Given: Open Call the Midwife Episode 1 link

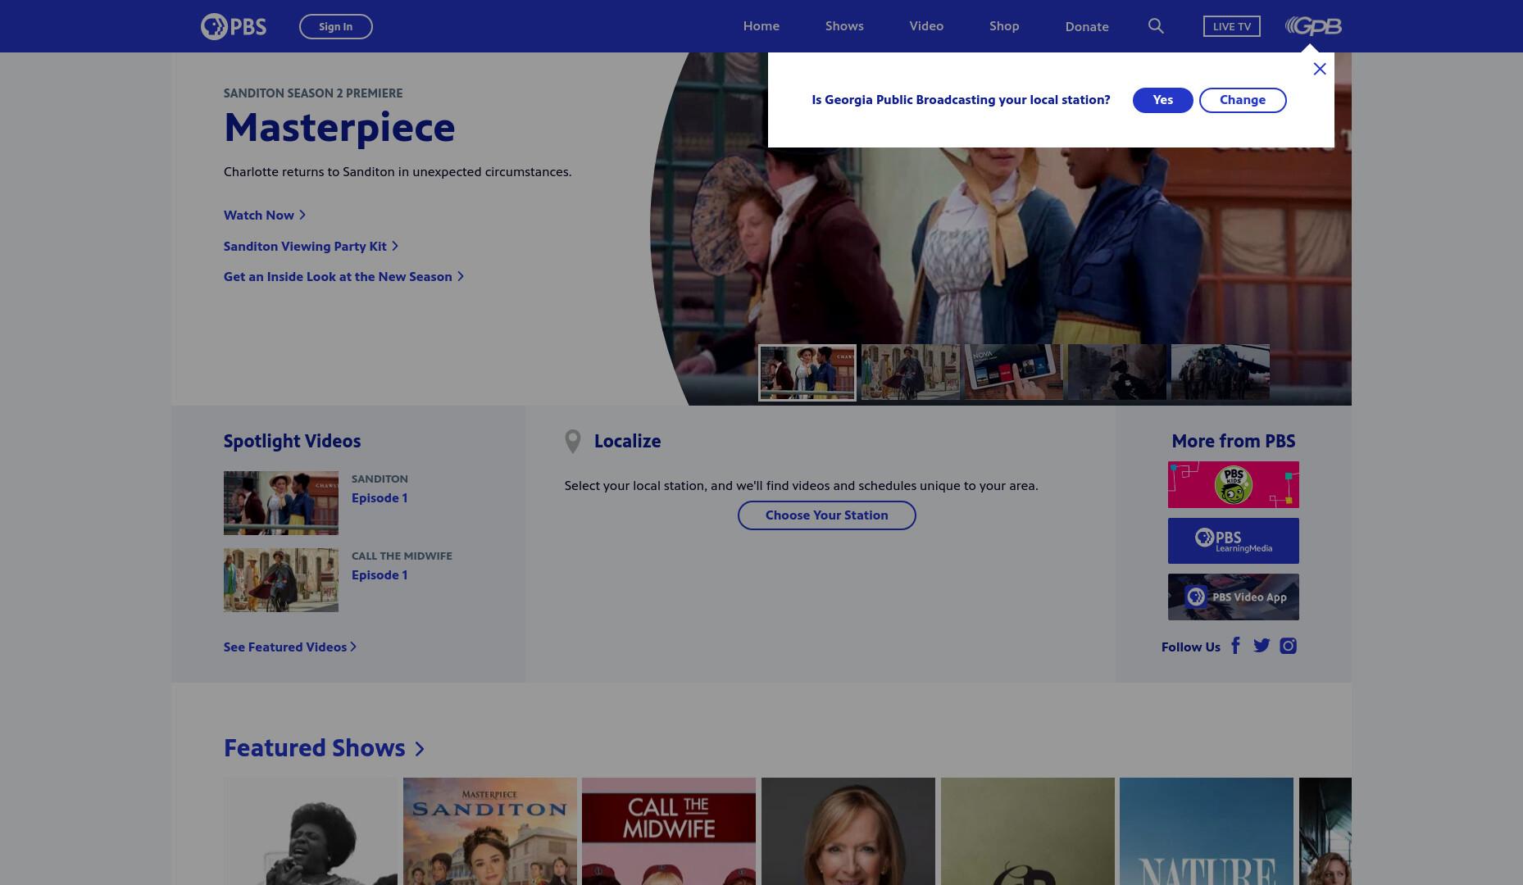Looking at the screenshot, I should click(380, 575).
